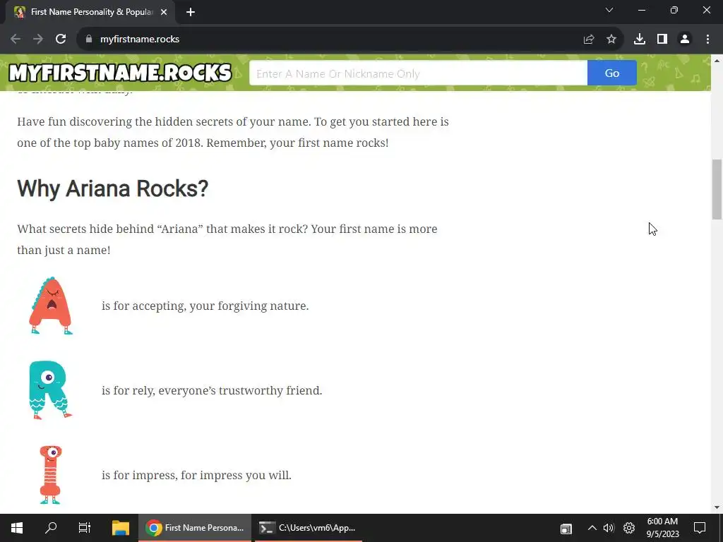This screenshot has height=542, width=723.
Task: Bookmark this page with the star icon
Action: 611,40
